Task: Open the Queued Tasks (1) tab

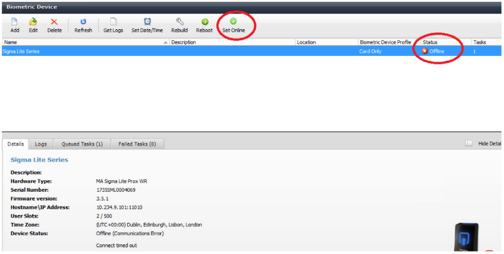Action: [x=82, y=144]
